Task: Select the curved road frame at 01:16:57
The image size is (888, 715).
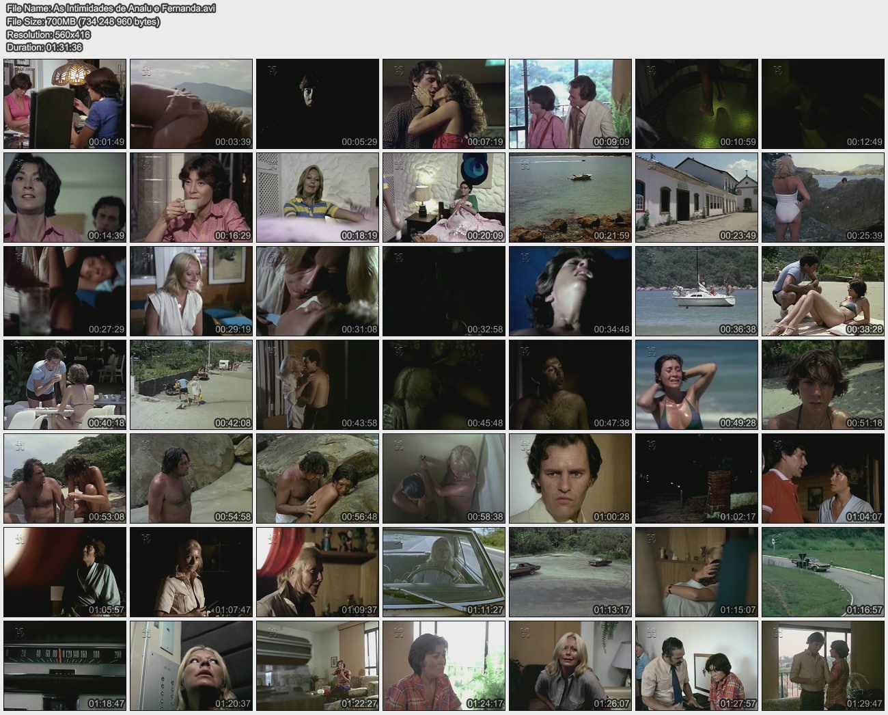Action: 823,572
